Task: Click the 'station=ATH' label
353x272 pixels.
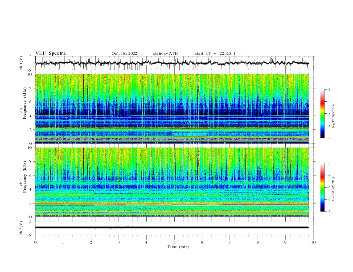Action: [165, 53]
